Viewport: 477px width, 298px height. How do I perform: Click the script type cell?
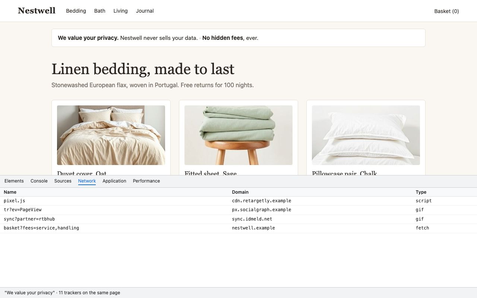424,201
